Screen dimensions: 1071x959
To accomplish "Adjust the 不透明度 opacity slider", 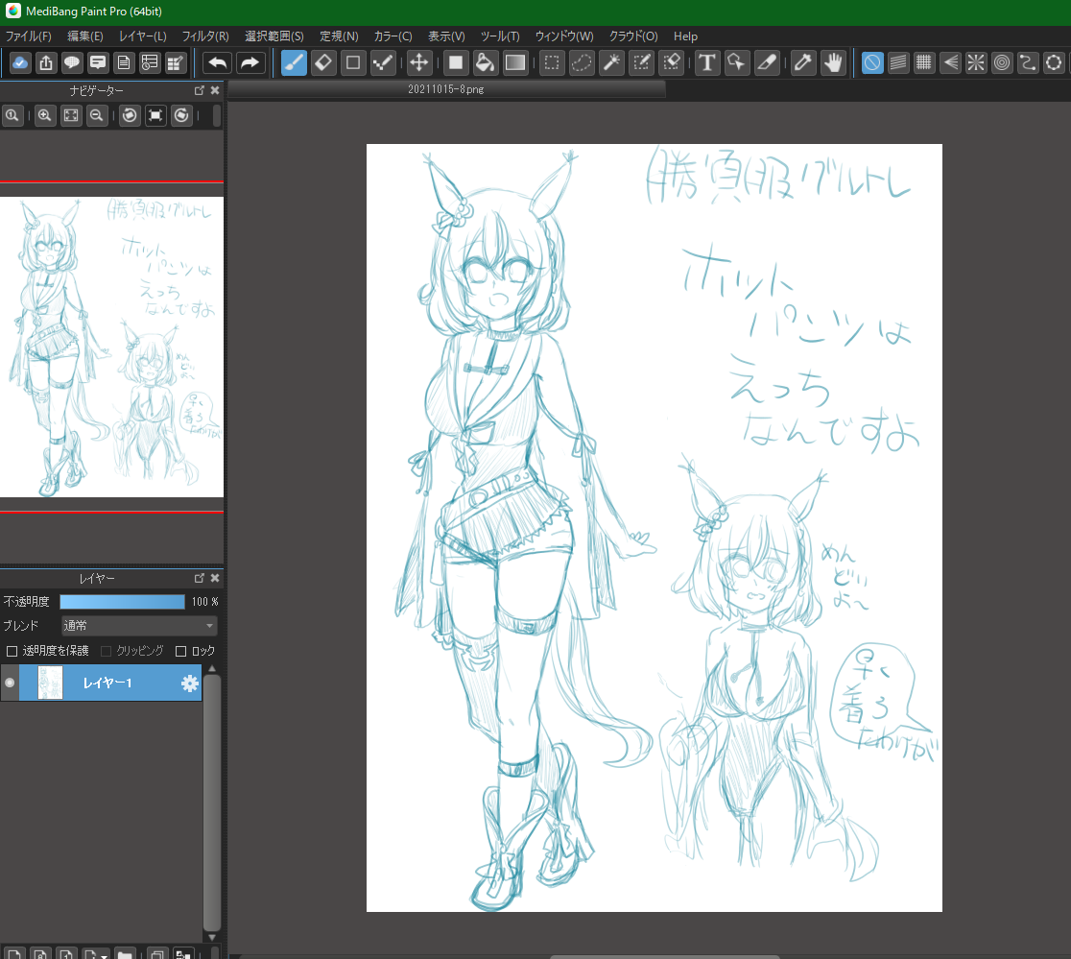I will coord(122,602).
